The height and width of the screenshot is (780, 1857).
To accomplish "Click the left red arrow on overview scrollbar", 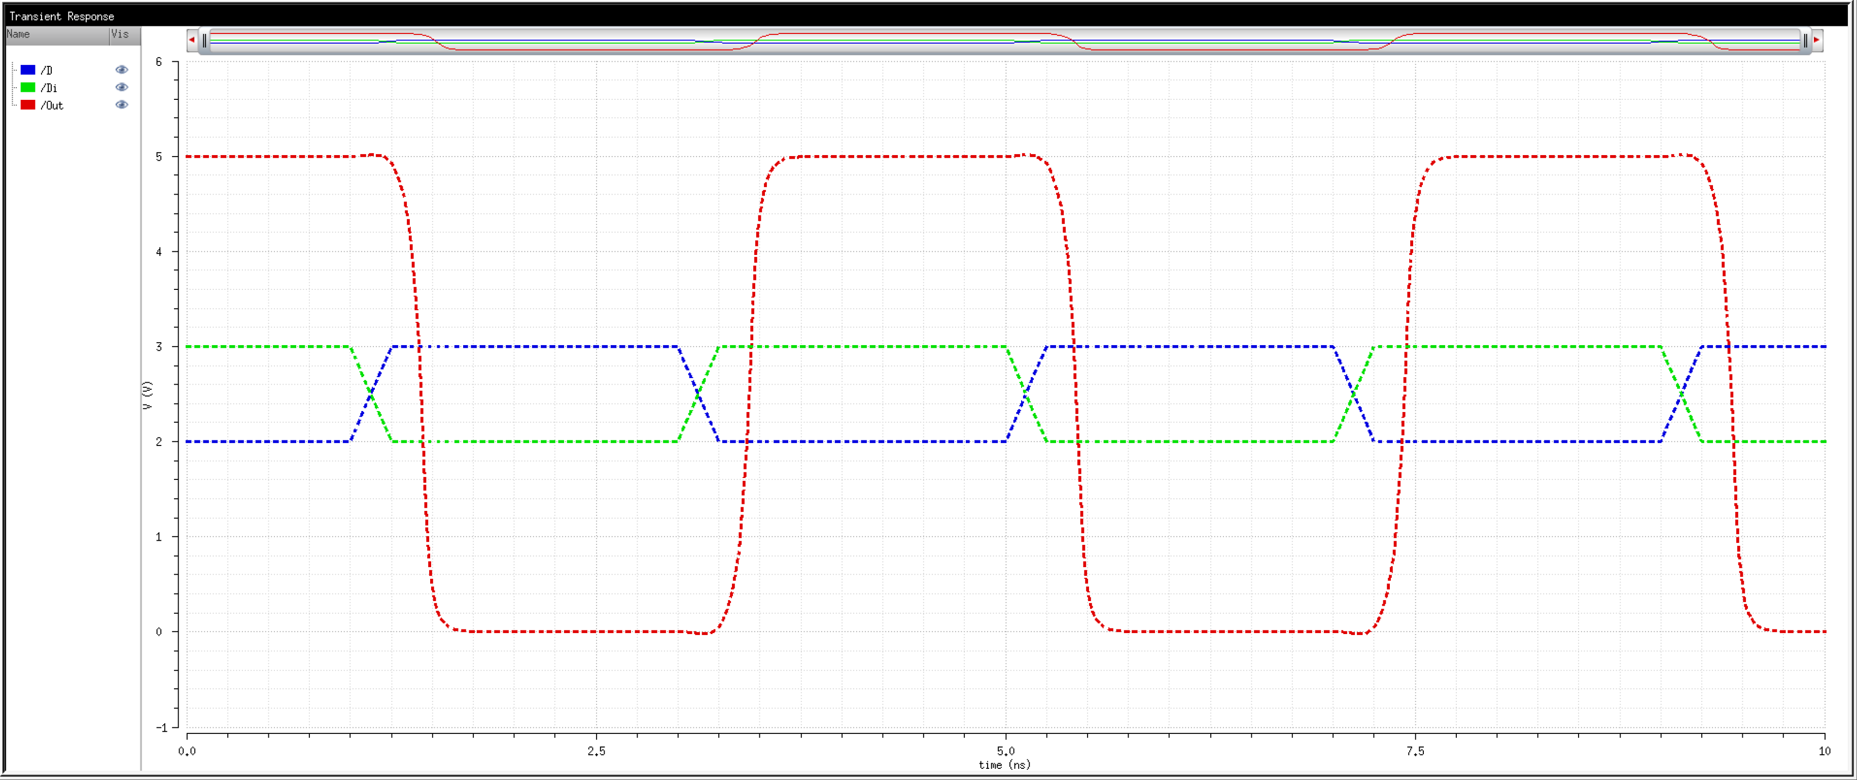I will (192, 41).
